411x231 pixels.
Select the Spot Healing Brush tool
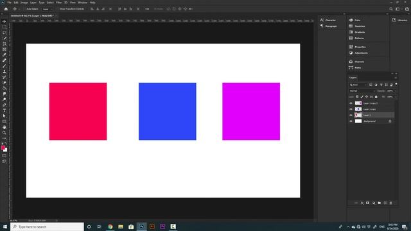pos(4,60)
